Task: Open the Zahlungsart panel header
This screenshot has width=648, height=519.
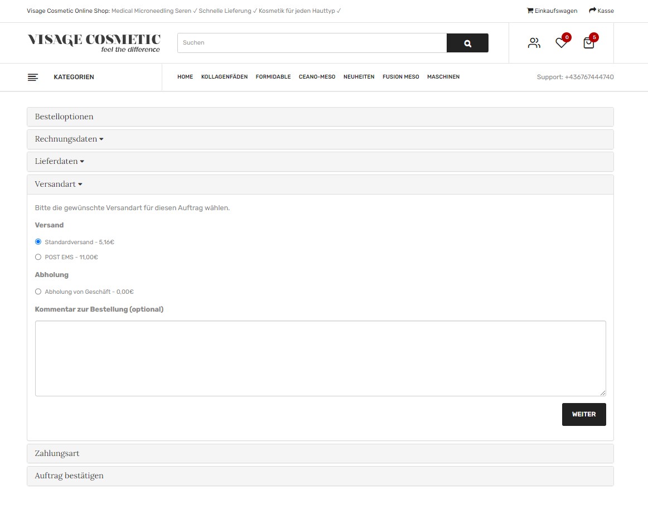Action: click(x=57, y=454)
